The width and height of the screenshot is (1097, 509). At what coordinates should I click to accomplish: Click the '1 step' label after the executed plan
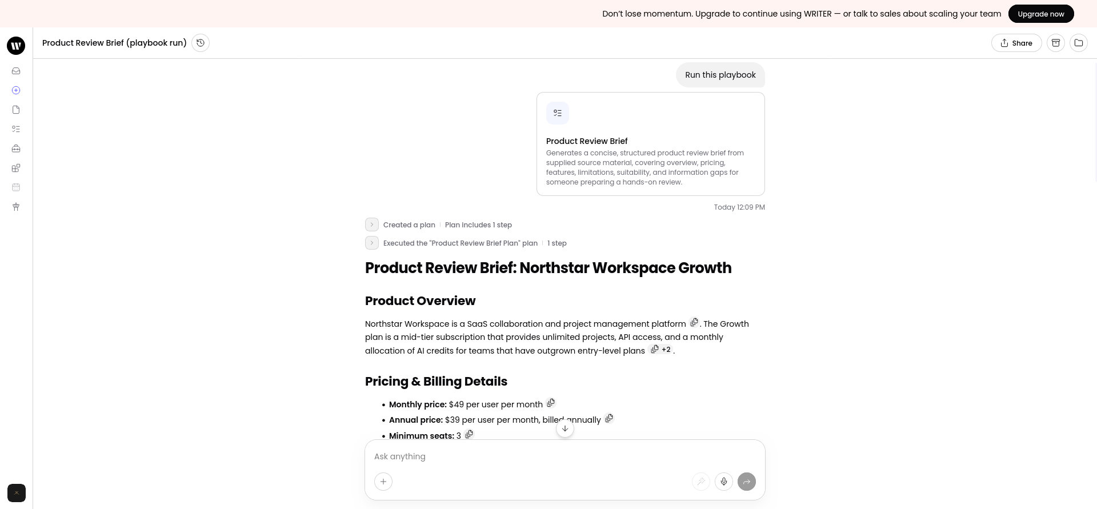pyautogui.click(x=557, y=243)
